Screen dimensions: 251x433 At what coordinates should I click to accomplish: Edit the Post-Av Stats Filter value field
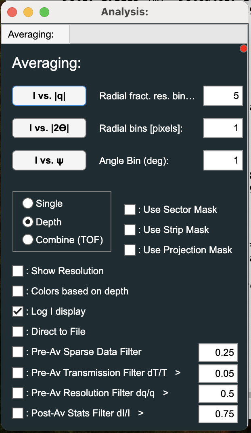point(218,414)
